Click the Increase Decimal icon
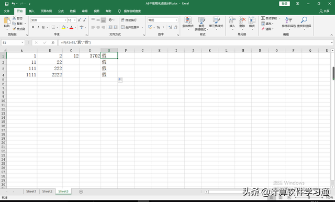Screen dimensions: 335x202 (x=170, y=27)
